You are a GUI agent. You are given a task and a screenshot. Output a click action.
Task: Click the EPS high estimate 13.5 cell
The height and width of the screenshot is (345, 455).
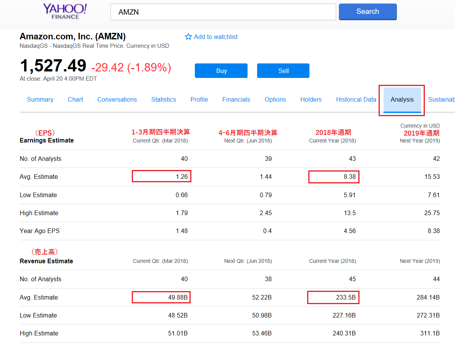pyautogui.click(x=350, y=213)
